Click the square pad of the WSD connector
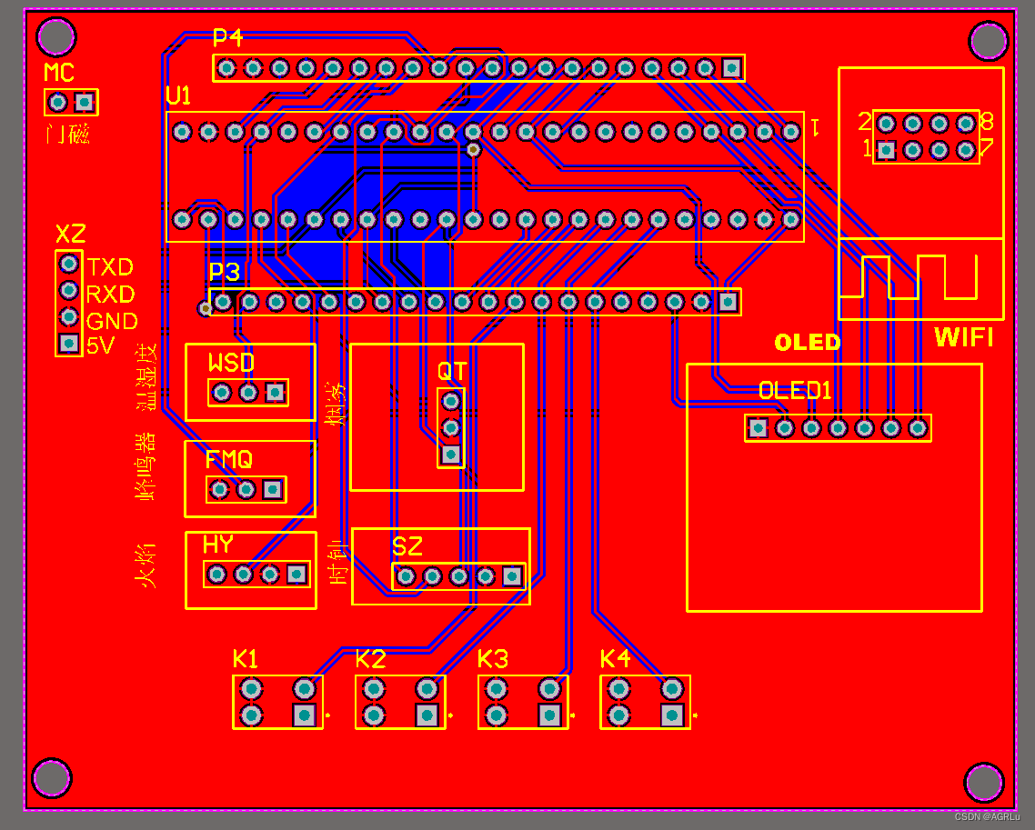The width and height of the screenshot is (1035, 830). [275, 394]
